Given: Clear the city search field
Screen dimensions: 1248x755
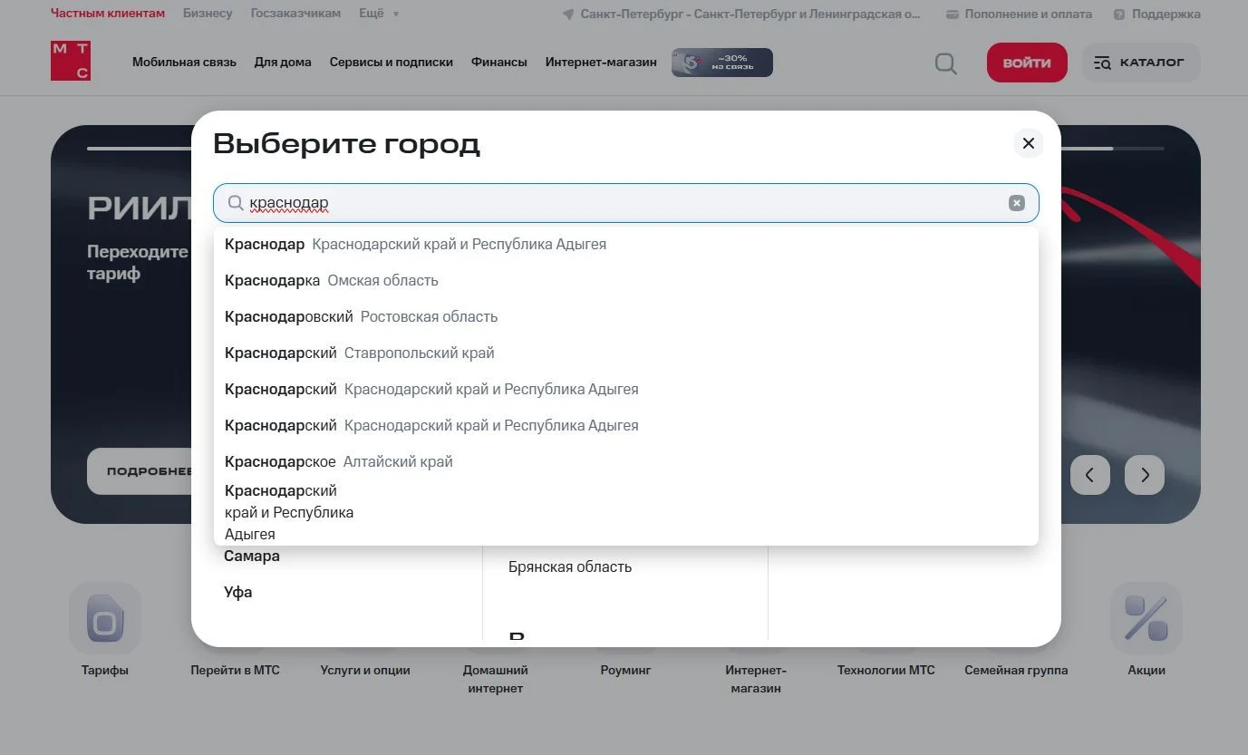Looking at the screenshot, I should (x=1017, y=203).
